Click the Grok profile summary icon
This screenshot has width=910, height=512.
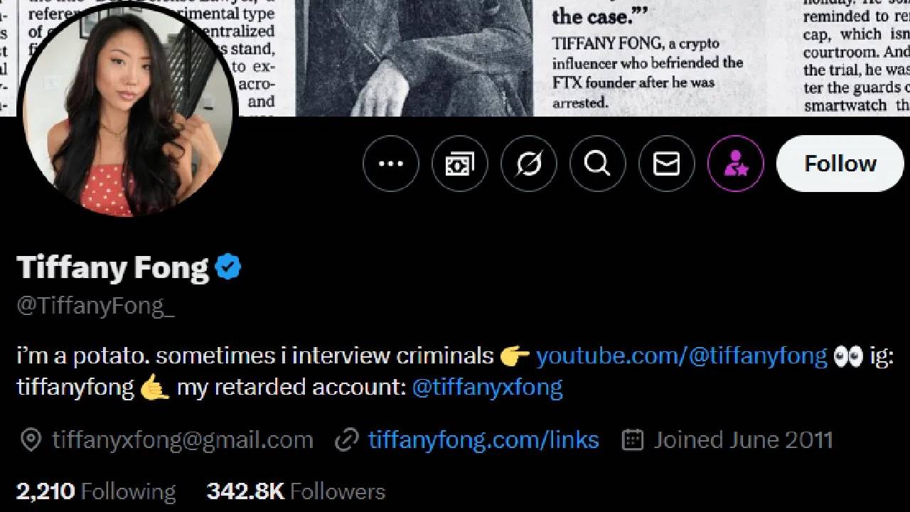528,164
